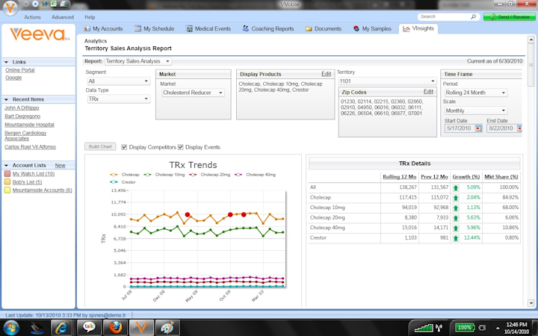Open the Period dropdown Rolling 24 Month
Image resolution: width=538 pixels, height=336 pixels.
476,93
